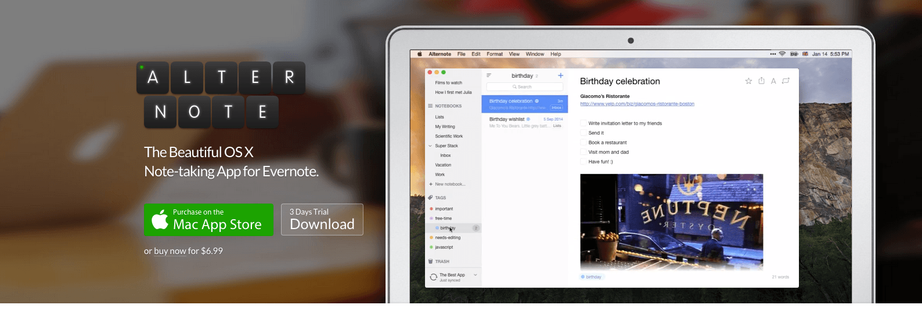Open the Edit menu
This screenshot has height=330, width=922.
coord(476,54)
